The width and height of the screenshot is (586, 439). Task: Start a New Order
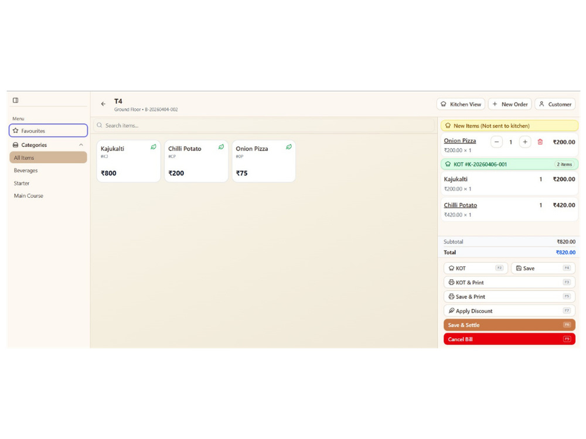[x=510, y=104]
